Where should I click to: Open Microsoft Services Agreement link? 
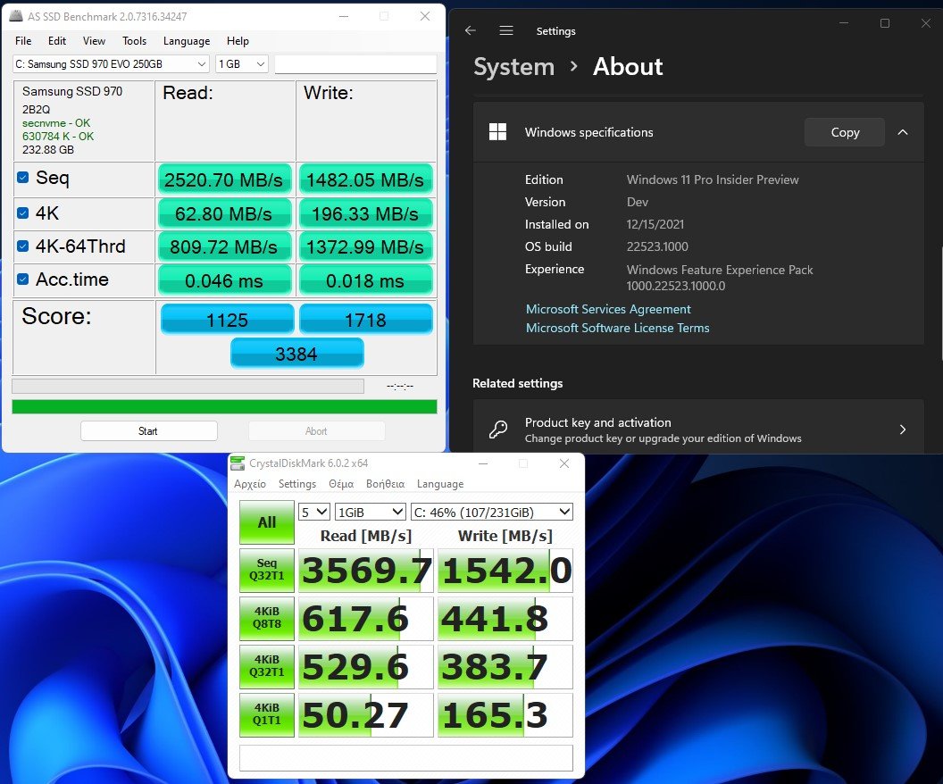pyautogui.click(x=608, y=309)
